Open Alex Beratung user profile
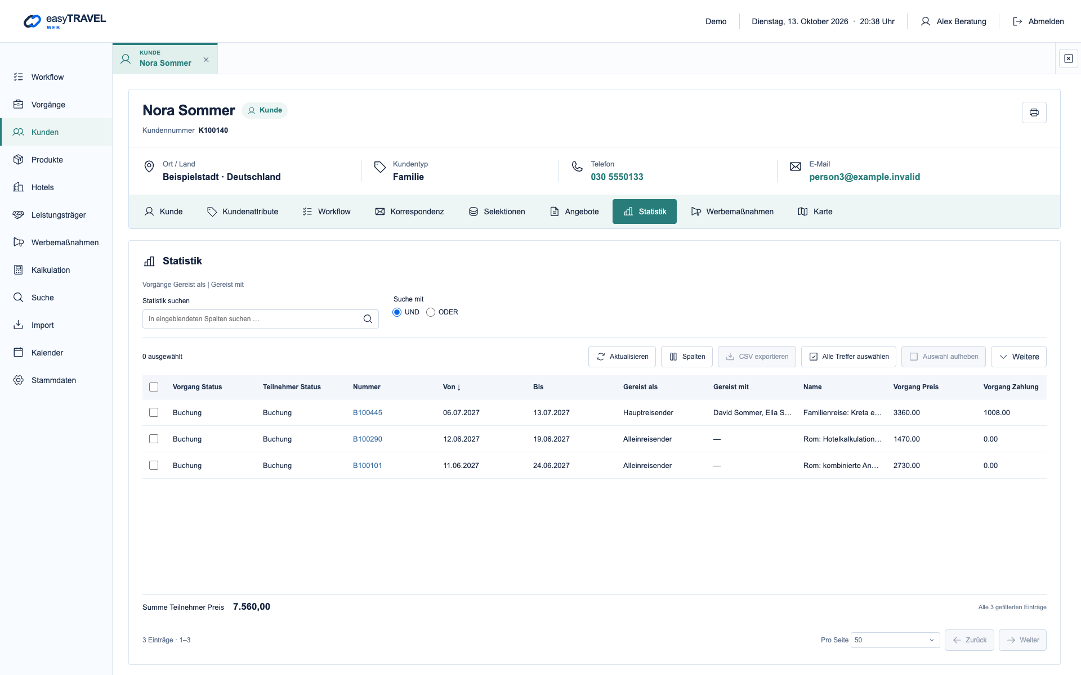The width and height of the screenshot is (1081, 675). coord(953,21)
